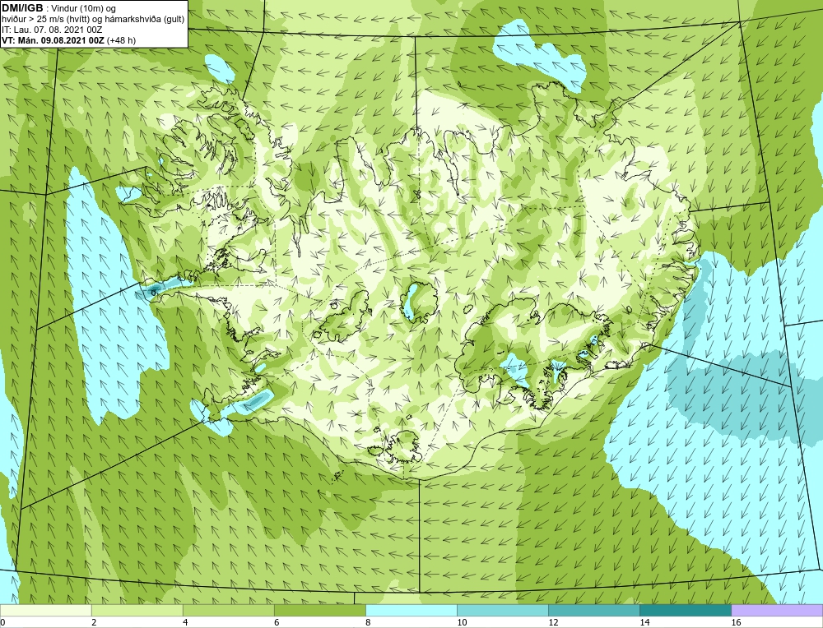823x628 pixels.
Task: Click the '(+48 h)' forecast offset text
Action: (121, 39)
